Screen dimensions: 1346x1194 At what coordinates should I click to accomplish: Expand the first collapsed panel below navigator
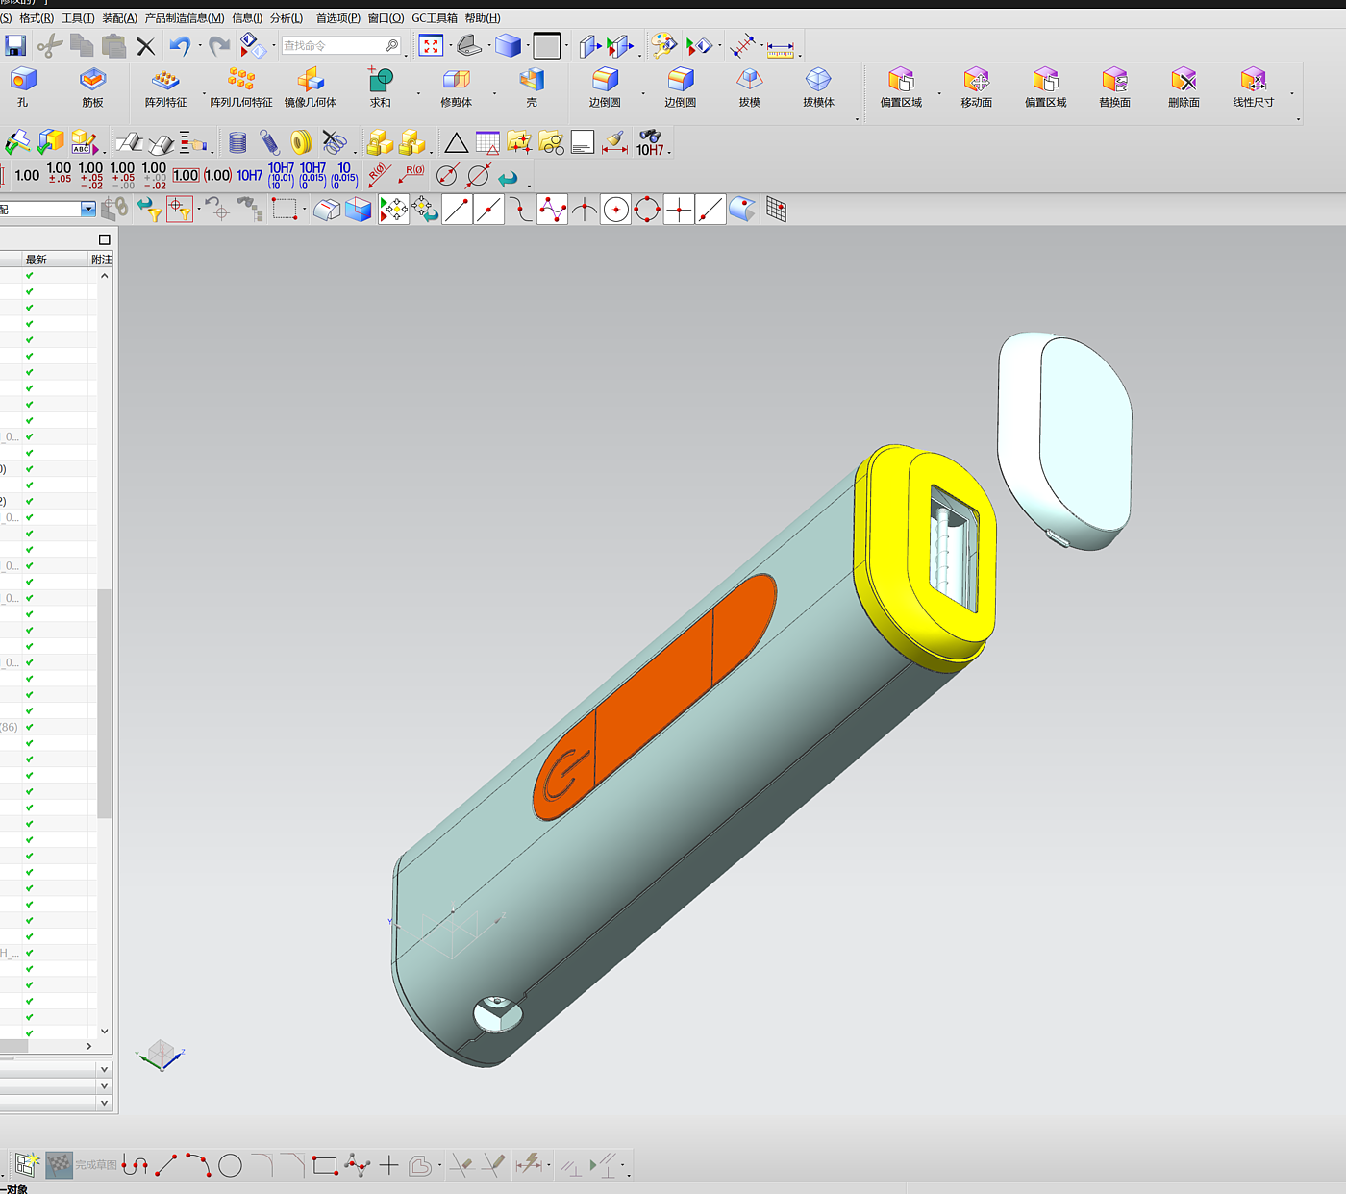[104, 1069]
